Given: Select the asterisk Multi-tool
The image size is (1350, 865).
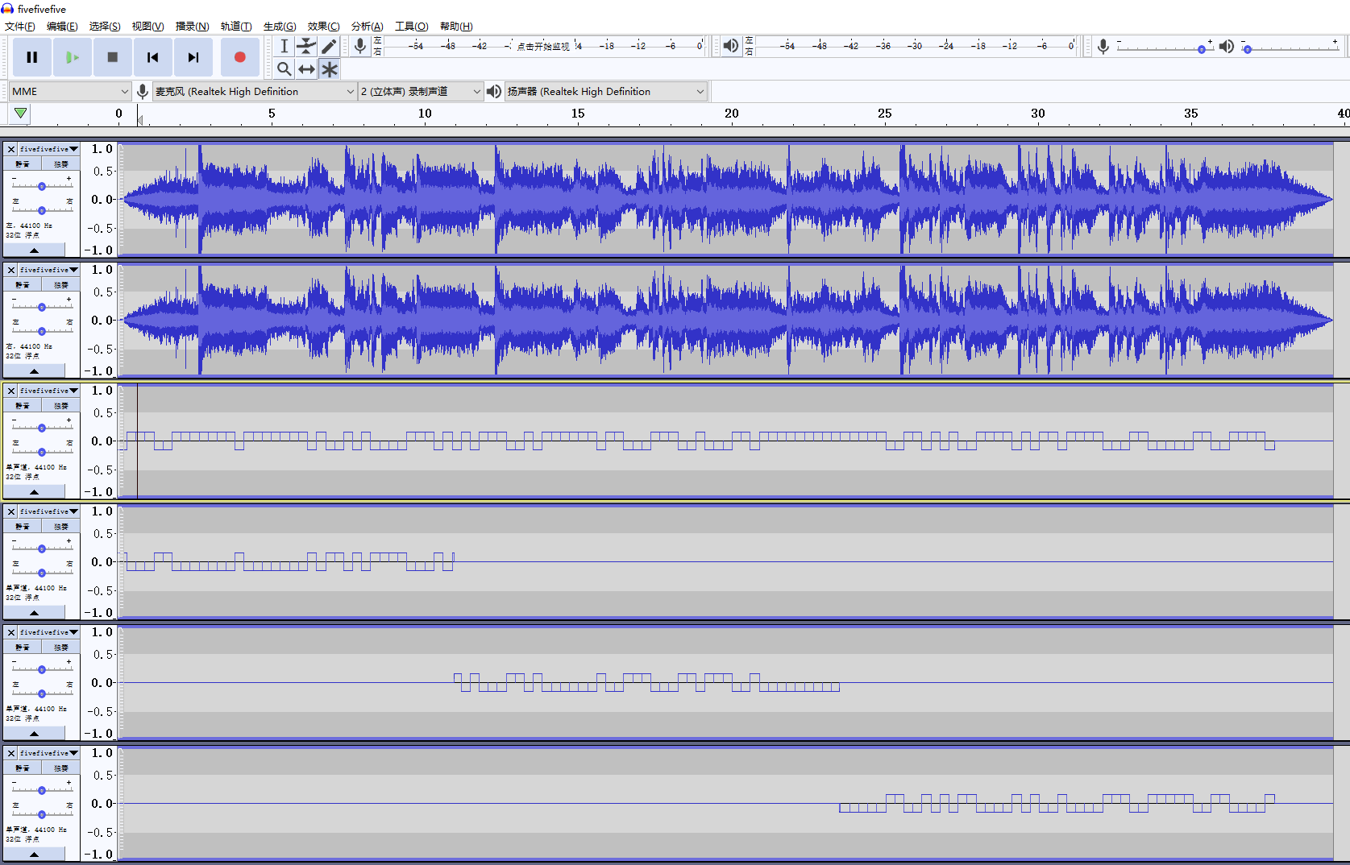Looking at the screenshot, I should pyautogui.click(x=329, y=69).
